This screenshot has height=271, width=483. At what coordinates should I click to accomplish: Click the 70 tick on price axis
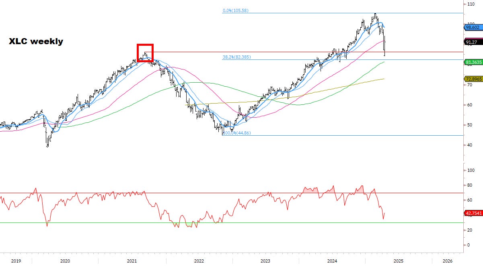(470, 85)
